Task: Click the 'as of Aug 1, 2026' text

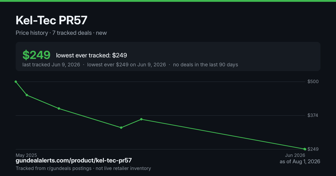Action: pyautogui.click(x=300, y=161)
